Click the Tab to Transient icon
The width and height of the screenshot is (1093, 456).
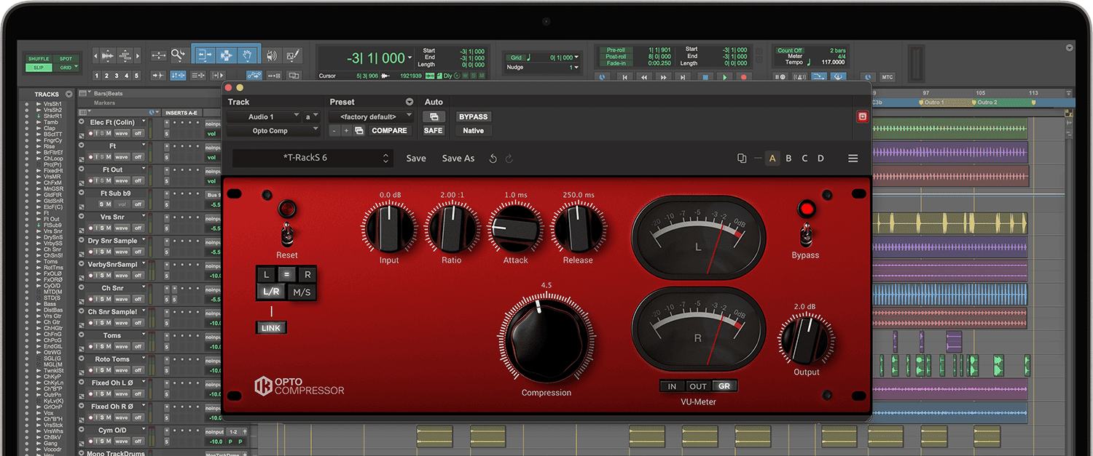(x=159, y=75)
